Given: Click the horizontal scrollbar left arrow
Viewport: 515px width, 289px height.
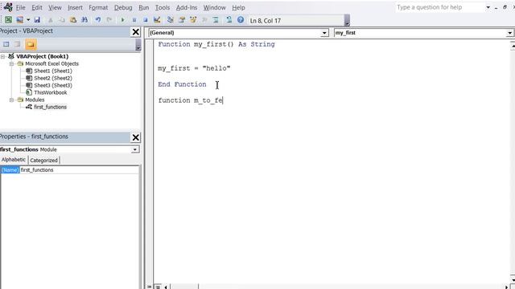Looking at the screenshot, I should [x=166, y=287].
